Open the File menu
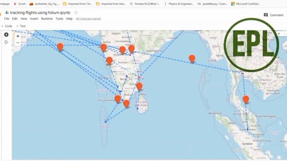The height and width of the screenshot is (161, 287). [7, 19]
